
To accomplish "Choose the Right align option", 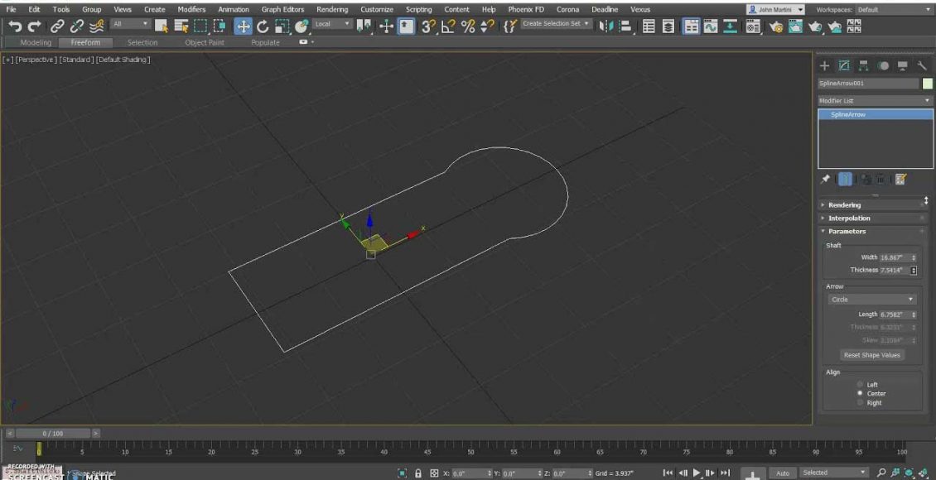I will (x=861, y=403).
